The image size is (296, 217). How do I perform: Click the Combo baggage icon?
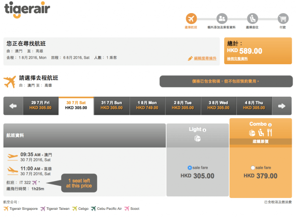pos(252,133)
